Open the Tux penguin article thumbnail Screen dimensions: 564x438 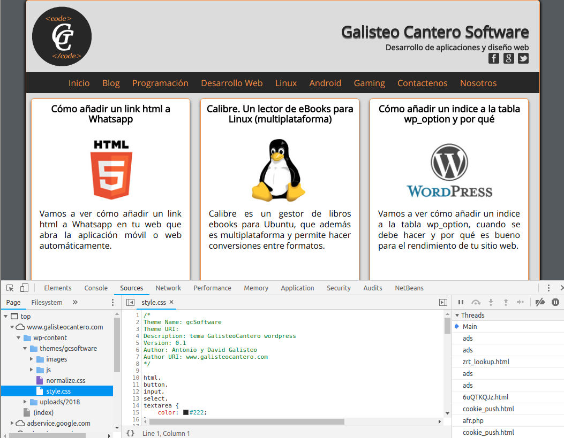pos(278,170)
